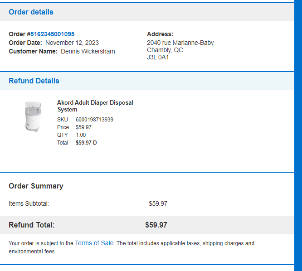
Task: Click the Order details heading
Action: [x=31, y=12]
